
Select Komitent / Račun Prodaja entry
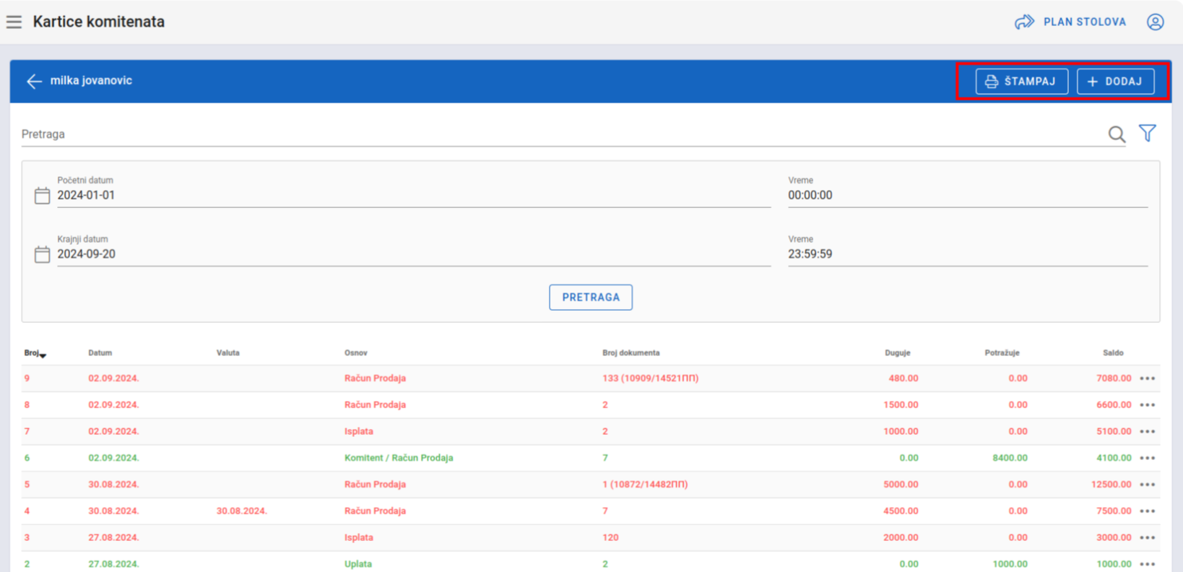(399, 458)
